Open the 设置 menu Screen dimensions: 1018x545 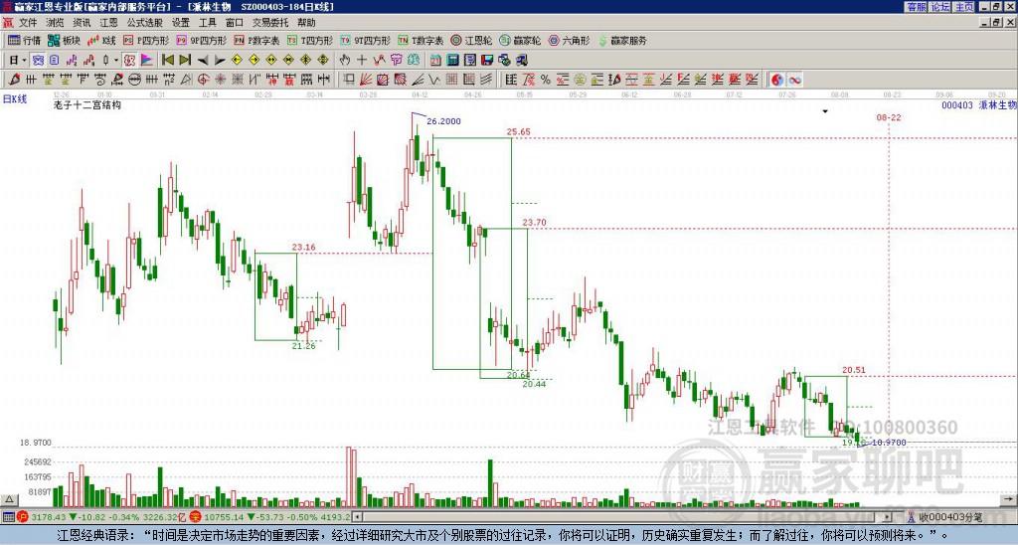coord(181,23)
